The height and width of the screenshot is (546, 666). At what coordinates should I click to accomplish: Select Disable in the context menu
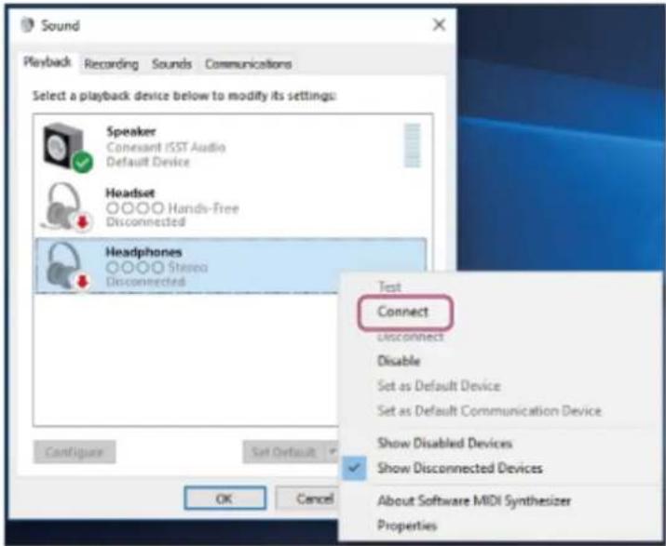click(399, 361)
